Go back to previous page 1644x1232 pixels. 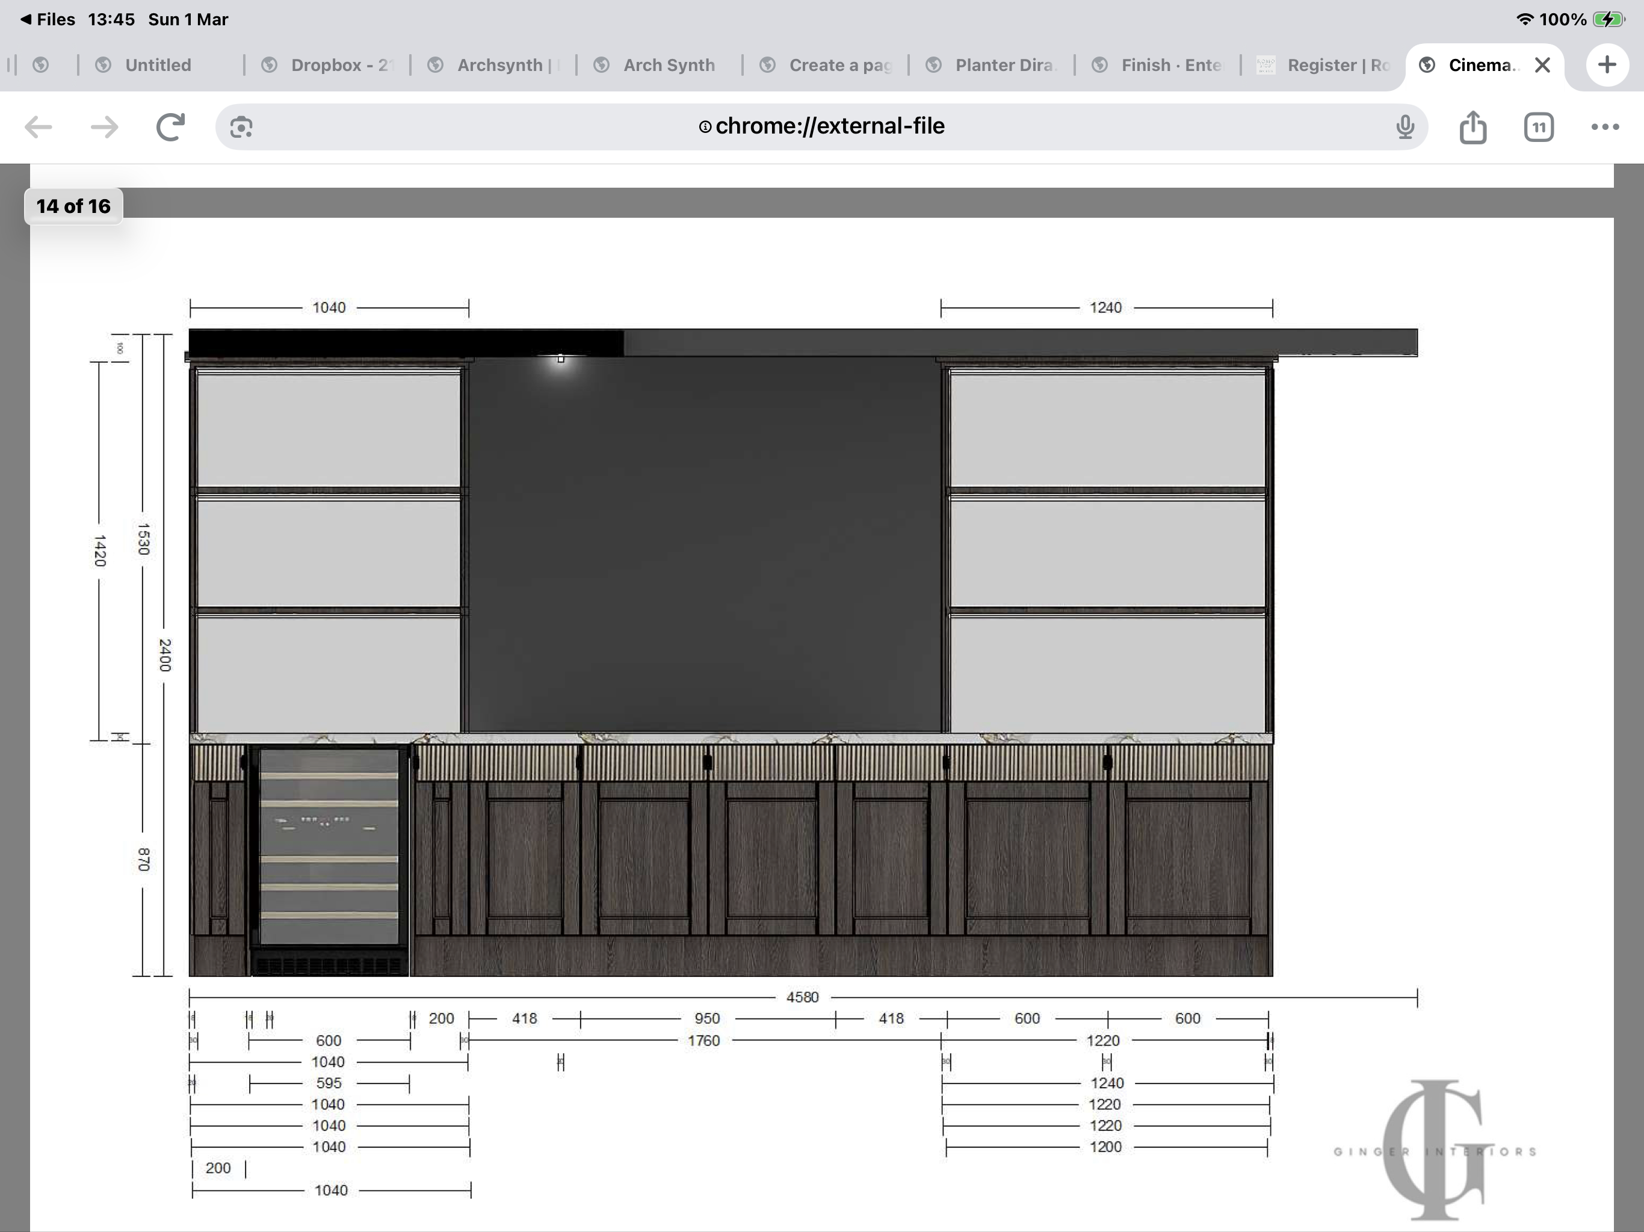38,127
